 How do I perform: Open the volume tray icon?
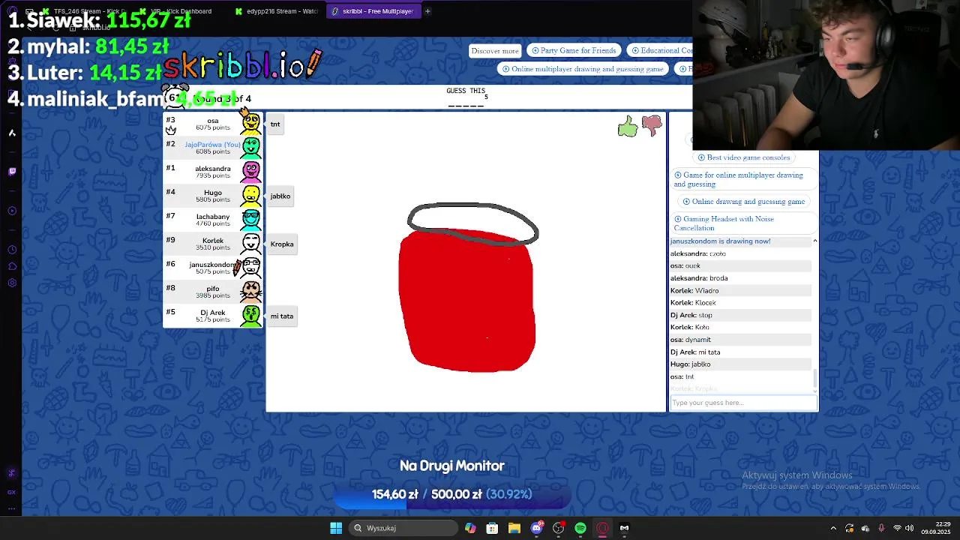click(x=909, y=528)
